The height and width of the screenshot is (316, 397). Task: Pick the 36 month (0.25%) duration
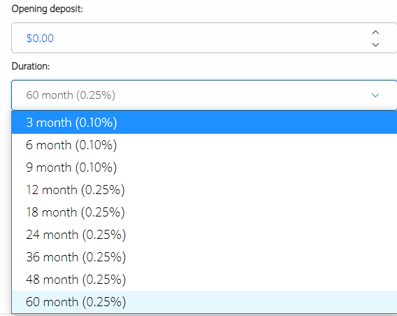pos(204,257)
